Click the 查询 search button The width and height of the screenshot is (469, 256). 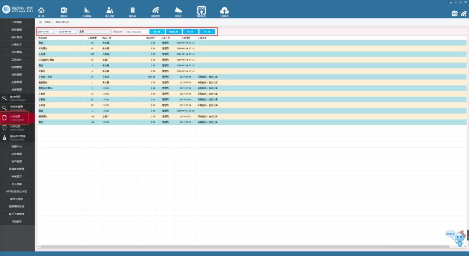[x=157, y=32]
